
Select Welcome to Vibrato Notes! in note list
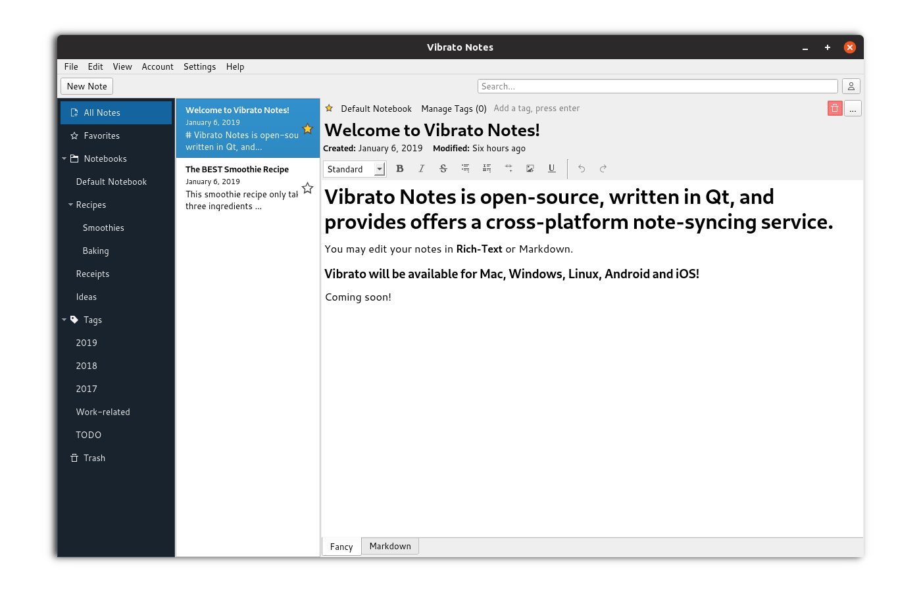coord(247,128)
